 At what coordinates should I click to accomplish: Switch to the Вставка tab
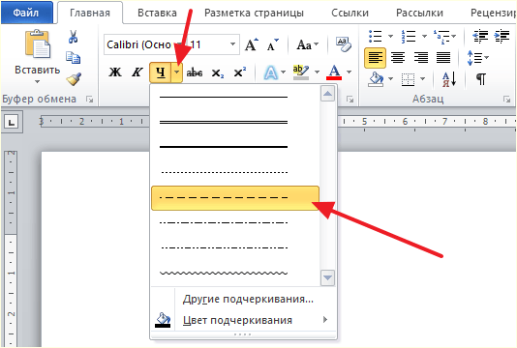(x=157, y=13)
